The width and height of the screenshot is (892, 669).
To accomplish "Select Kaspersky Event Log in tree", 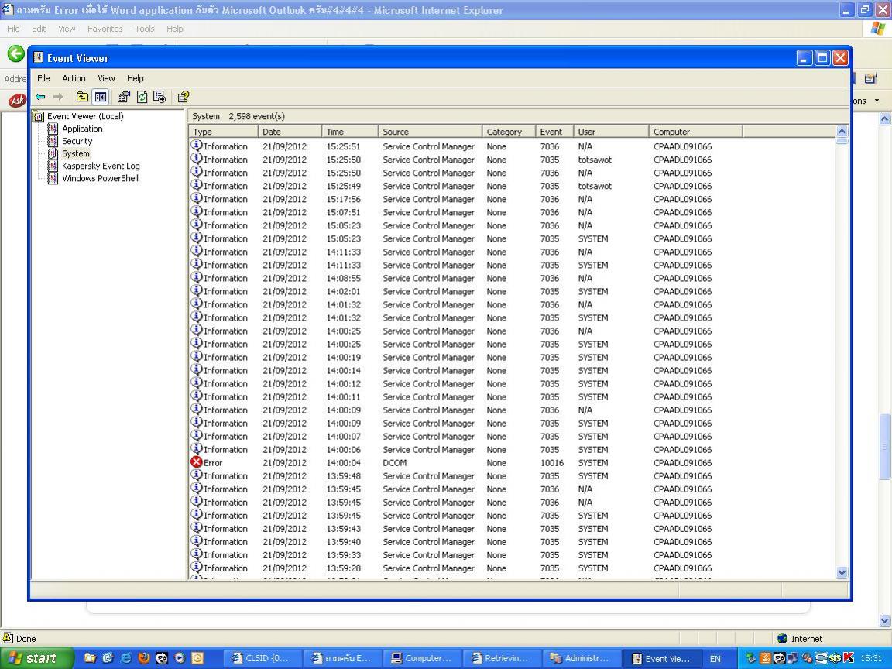I will click(x=101, y=166).
